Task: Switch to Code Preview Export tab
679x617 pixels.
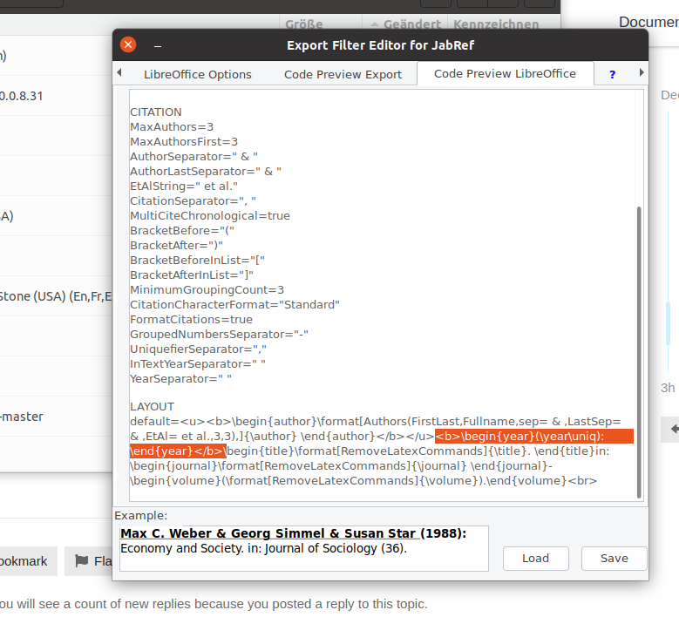Action: pos(343,74)
